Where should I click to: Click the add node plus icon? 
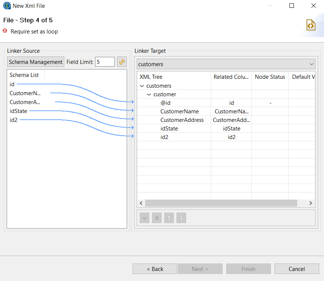[145, 218]
